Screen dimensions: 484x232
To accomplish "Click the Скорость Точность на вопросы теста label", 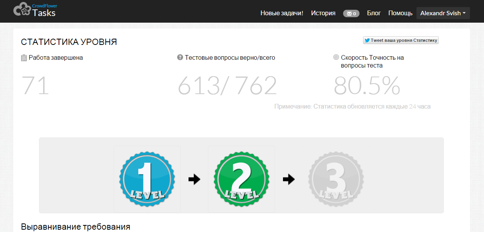I will pyautogui.click(x=372, y=62).
